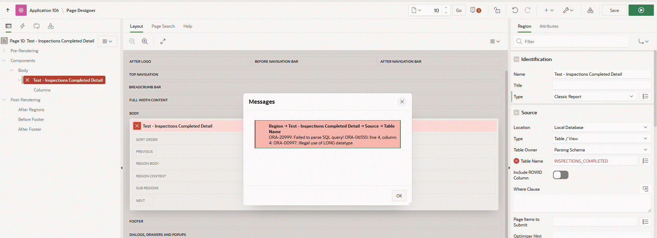Switch to the Attributes tab
Viewport: 657px width, 238px height.
click(549, 26)
